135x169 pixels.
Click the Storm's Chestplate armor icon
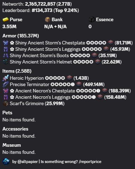click(6, 43)
